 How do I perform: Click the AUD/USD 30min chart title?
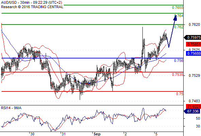pos(32,2)
